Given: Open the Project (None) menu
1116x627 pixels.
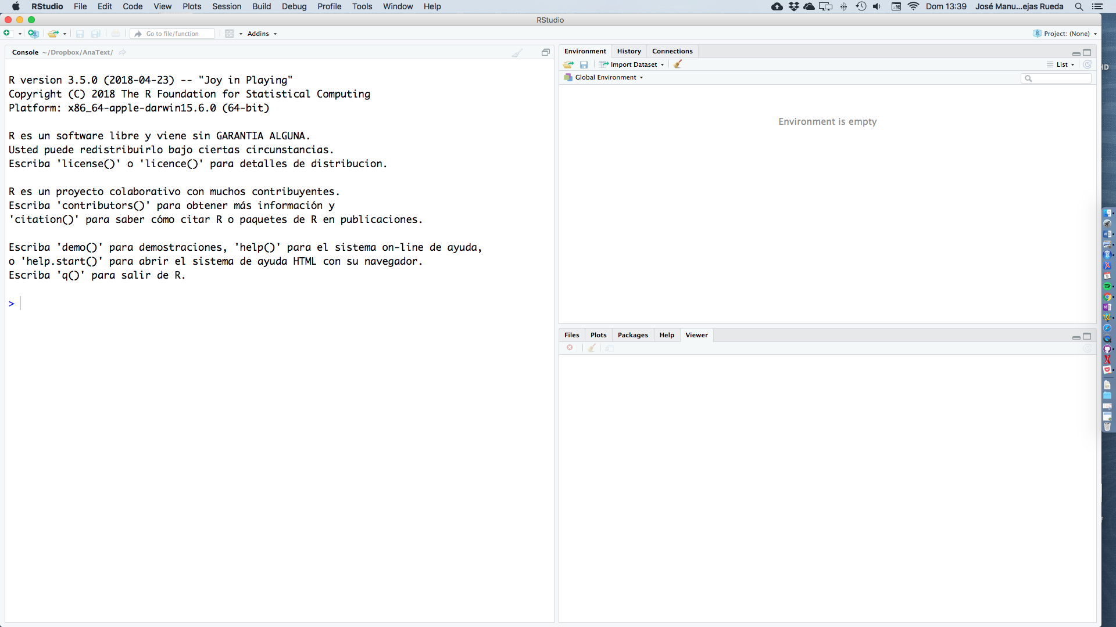Looking at the screenshot, I should coord(1065,34).
